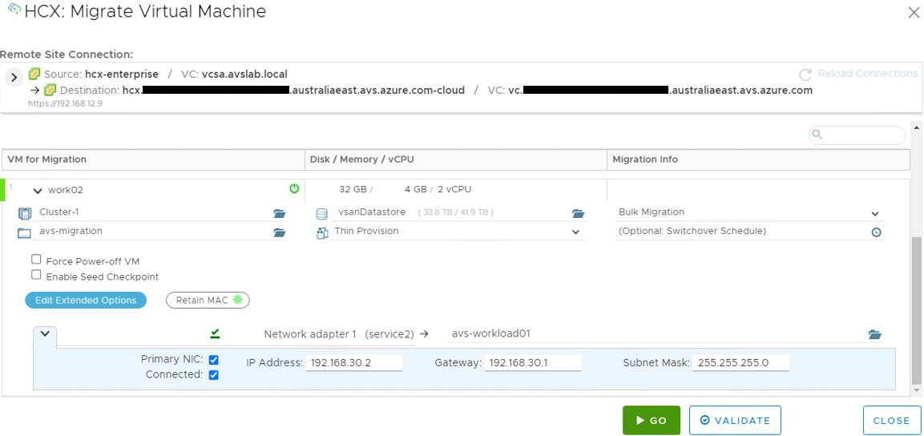Open the Thin Provision dropdown

[x=575, y=232]
